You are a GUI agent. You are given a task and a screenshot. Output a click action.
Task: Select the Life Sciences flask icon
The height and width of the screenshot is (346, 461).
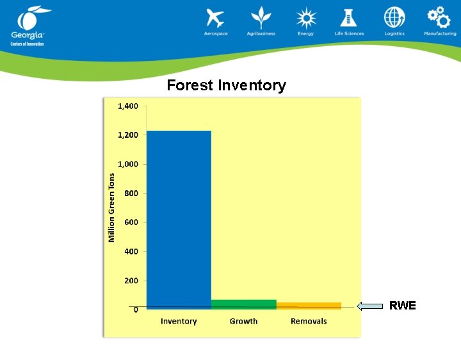[349, 18]
